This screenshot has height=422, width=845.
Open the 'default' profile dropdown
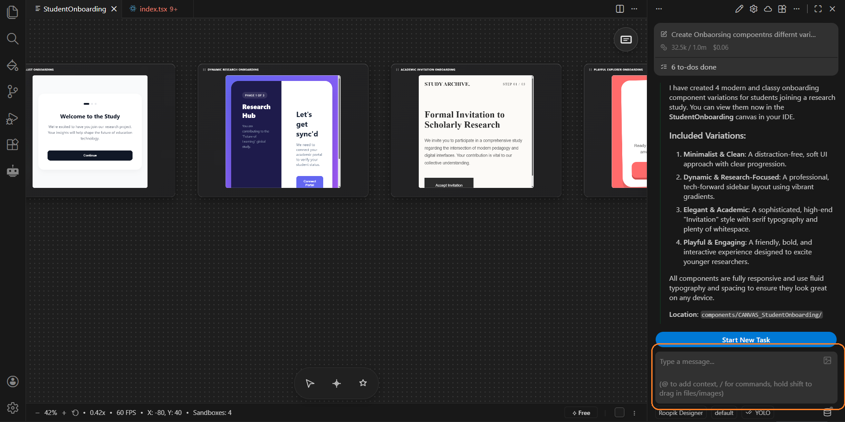723,413
